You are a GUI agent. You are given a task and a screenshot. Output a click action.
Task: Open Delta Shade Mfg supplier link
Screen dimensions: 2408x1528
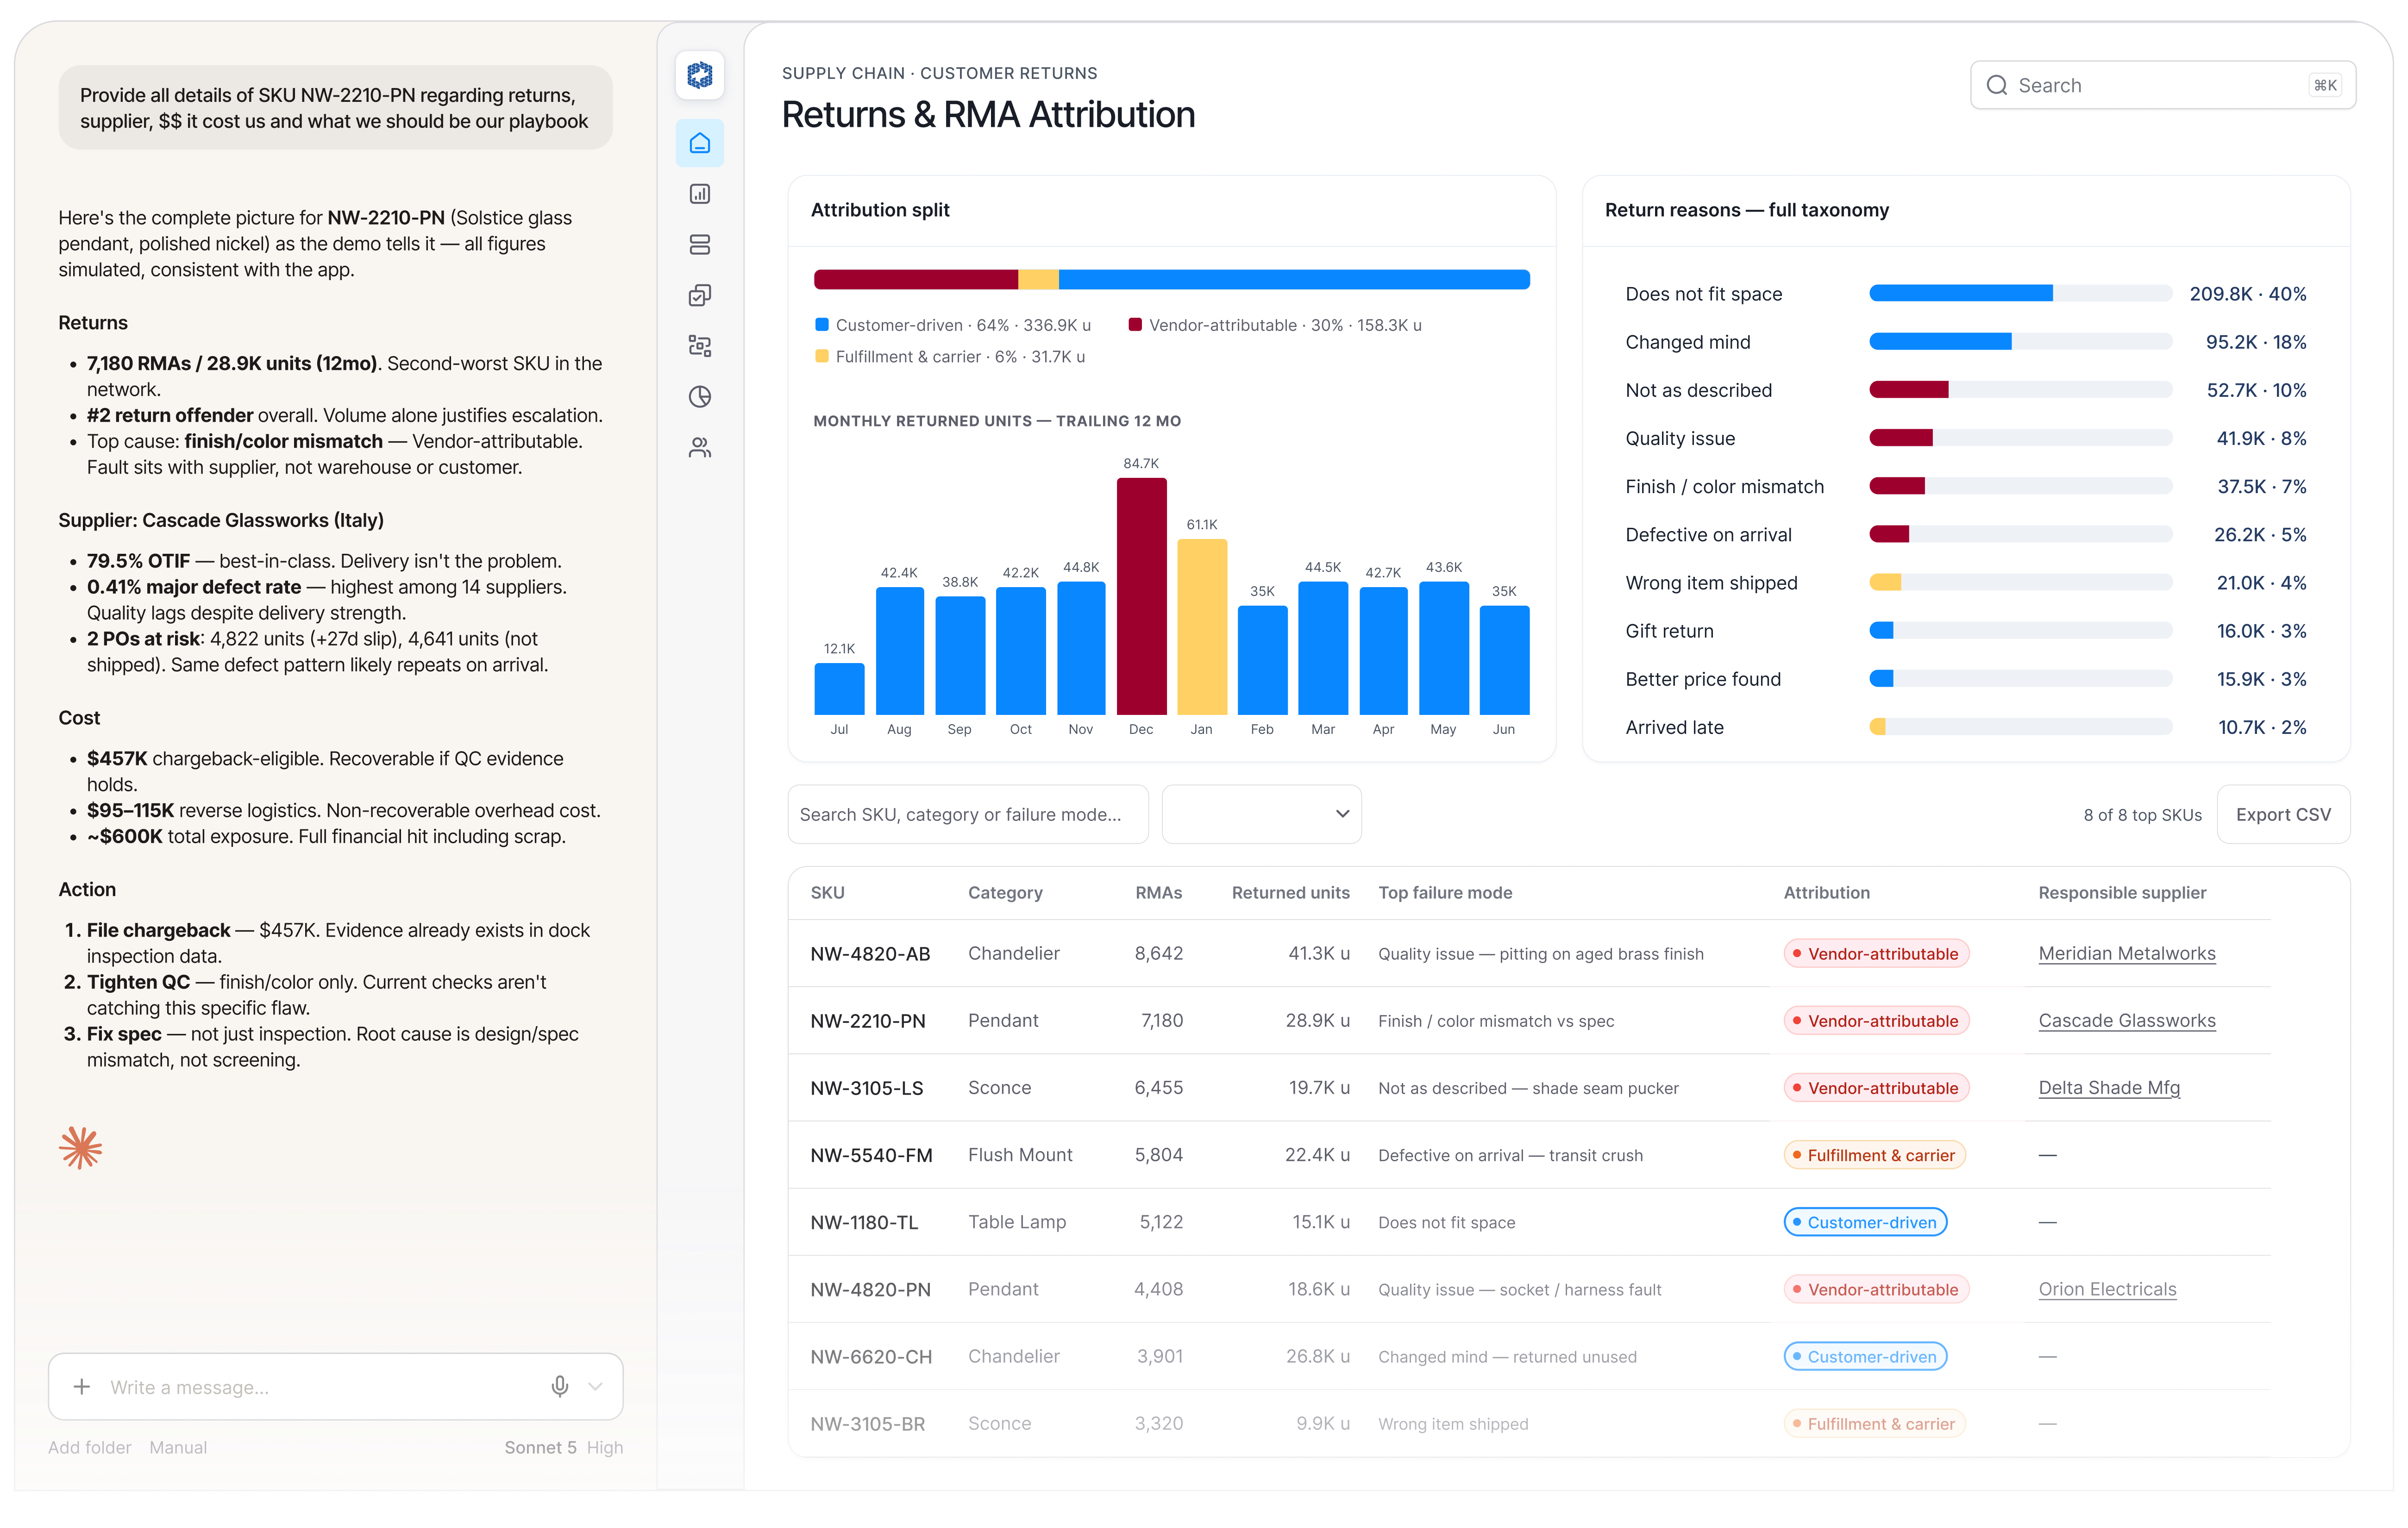pos(2108,1087)
